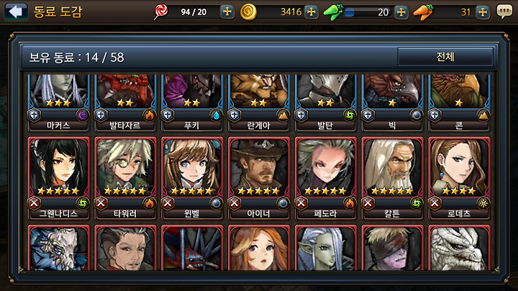Viewport: 518px width, 291px height.
Task: View the 칼튼 bearded companion card
Action: (393, 178)
